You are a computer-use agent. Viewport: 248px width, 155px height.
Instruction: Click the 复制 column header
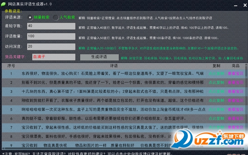(x=216, y=66)
